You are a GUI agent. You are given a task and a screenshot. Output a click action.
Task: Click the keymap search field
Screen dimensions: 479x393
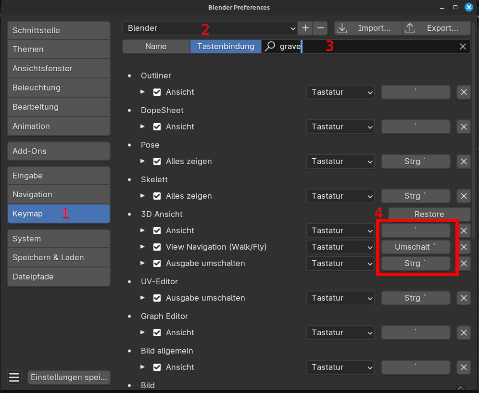tap(366, 47)
